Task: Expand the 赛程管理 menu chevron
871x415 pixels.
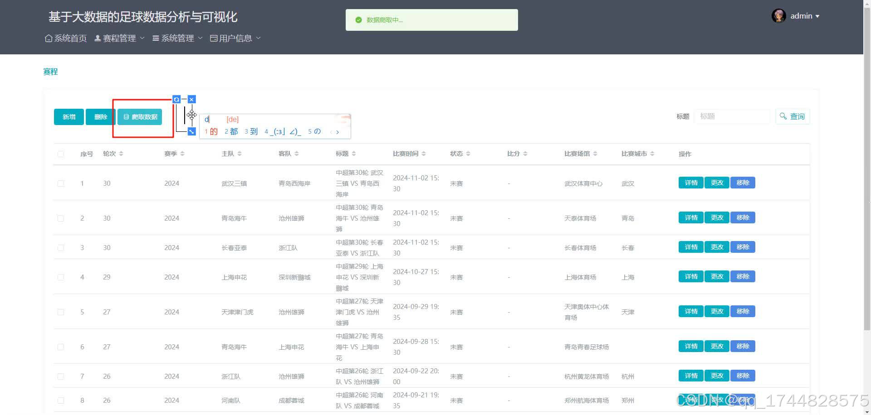Action: click(x=142, y=38)
